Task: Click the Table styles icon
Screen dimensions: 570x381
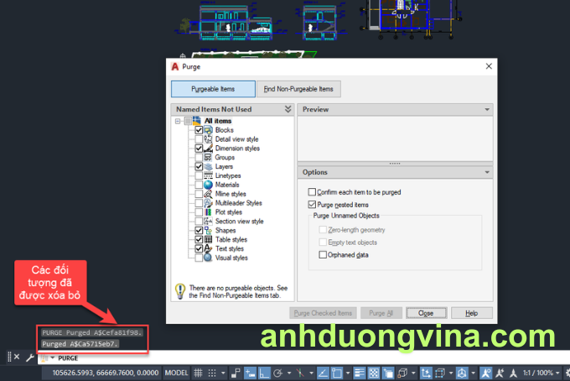Action: [209, 239]
